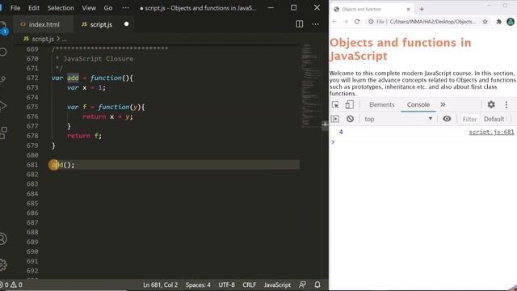
Task: Open editor More Actions menu
Action: point(316,24)
